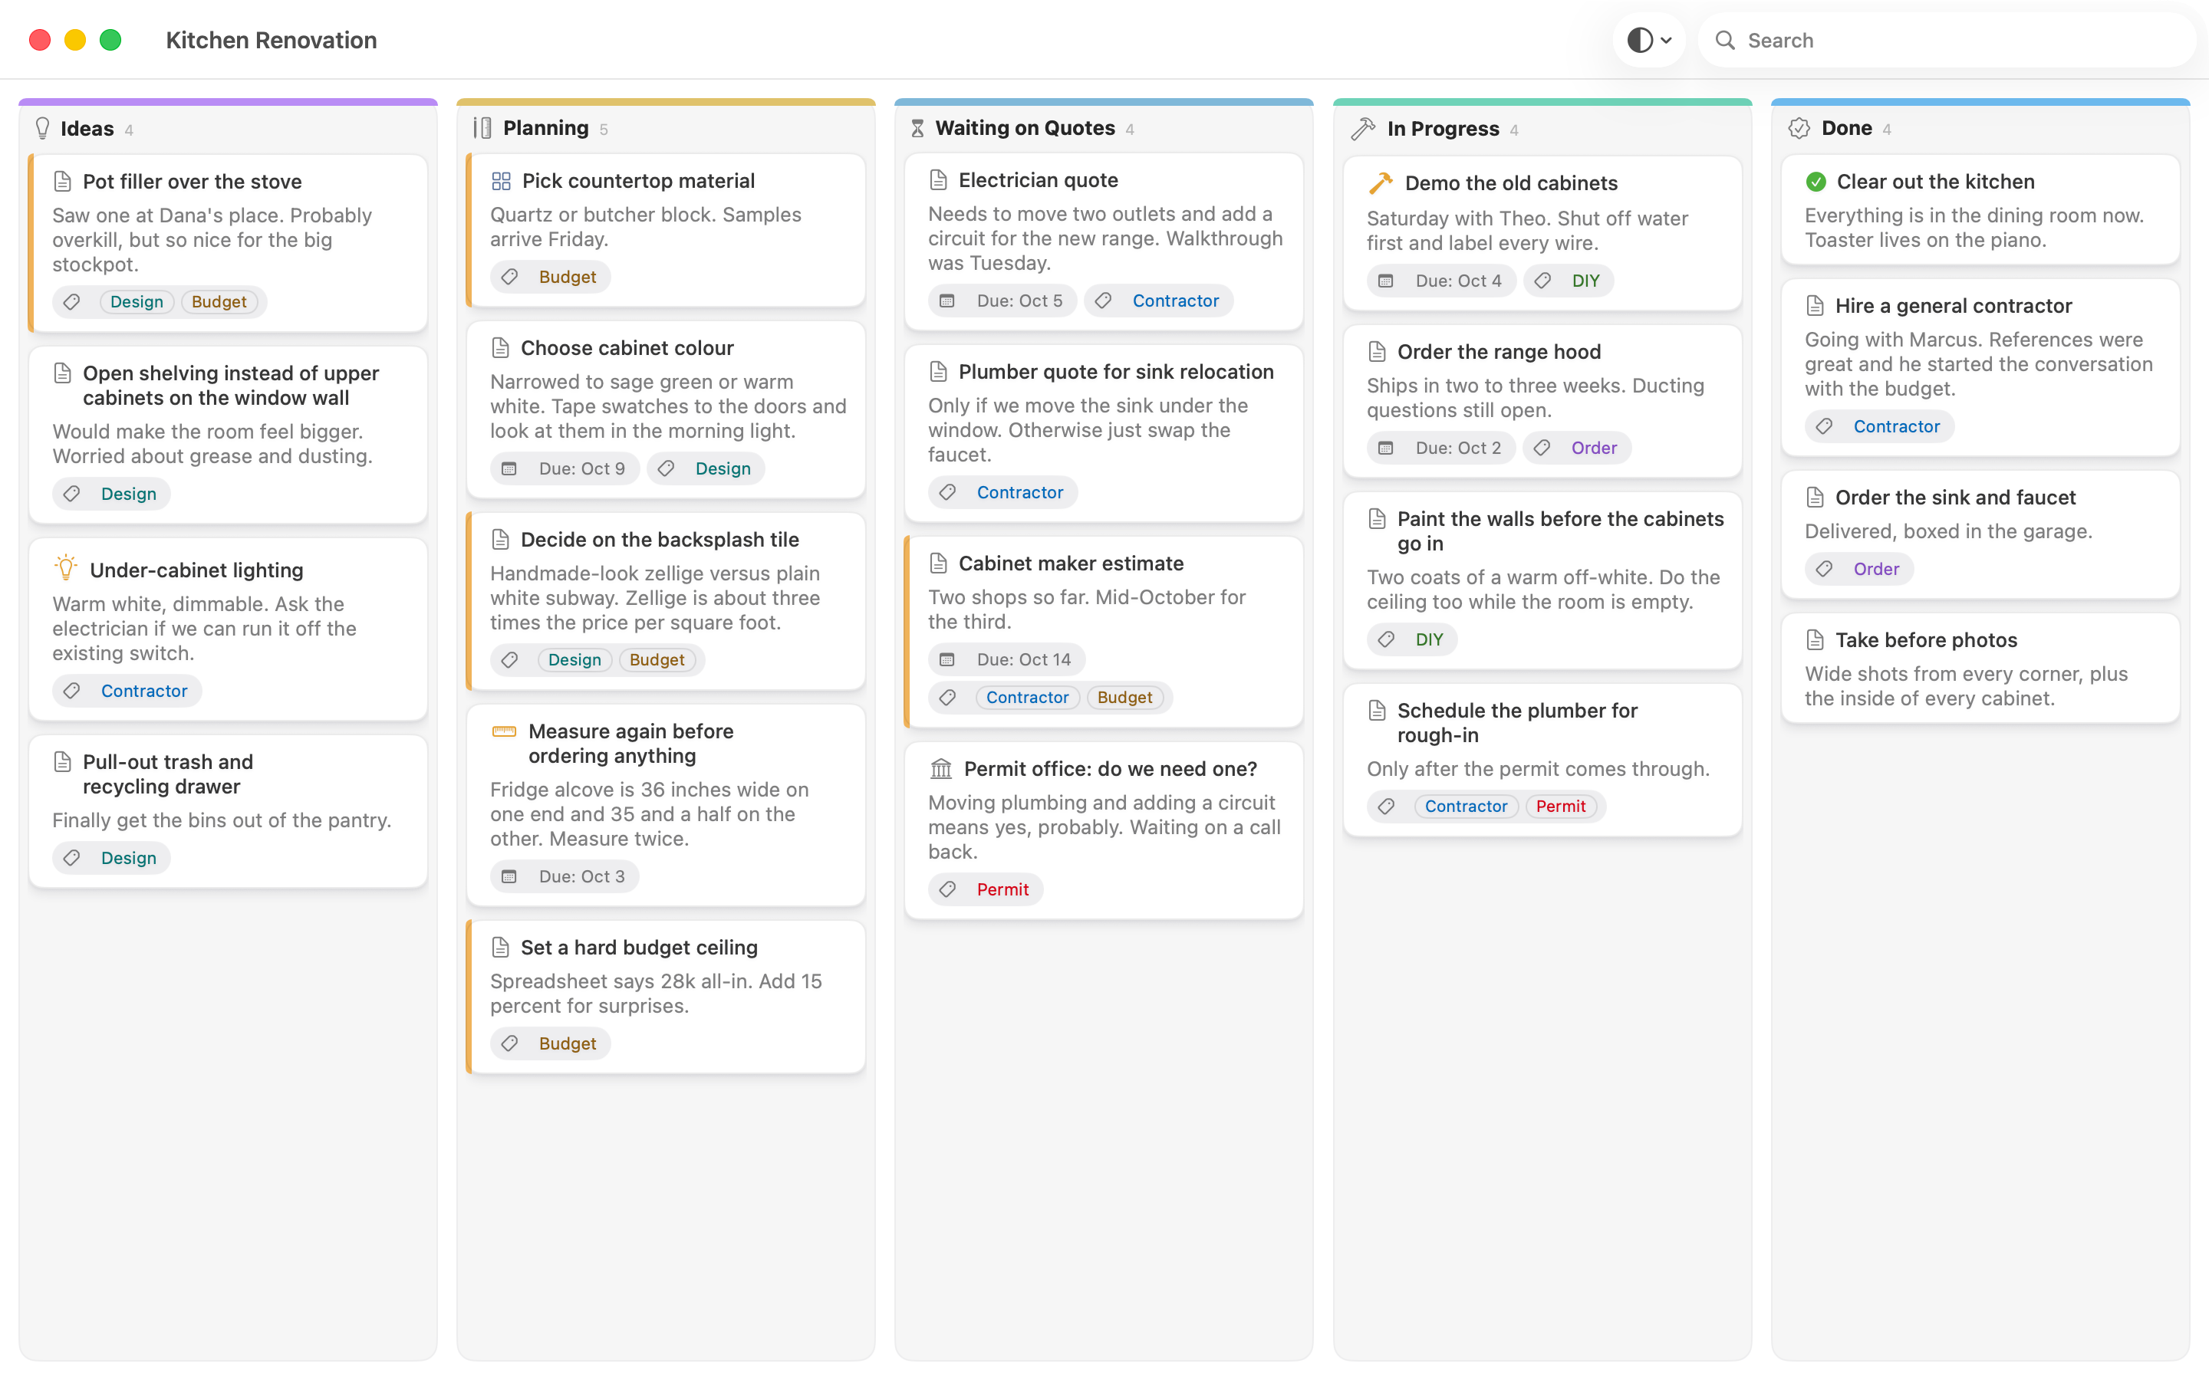
Task: Click the grid icon on Pick countertop material
Action: click(x=500, y=181)
